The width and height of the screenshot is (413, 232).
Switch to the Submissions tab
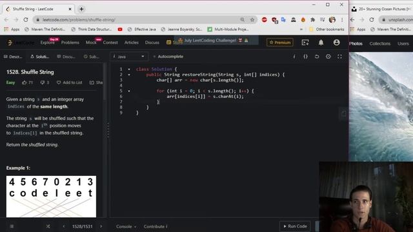click(x=91, y=57)
